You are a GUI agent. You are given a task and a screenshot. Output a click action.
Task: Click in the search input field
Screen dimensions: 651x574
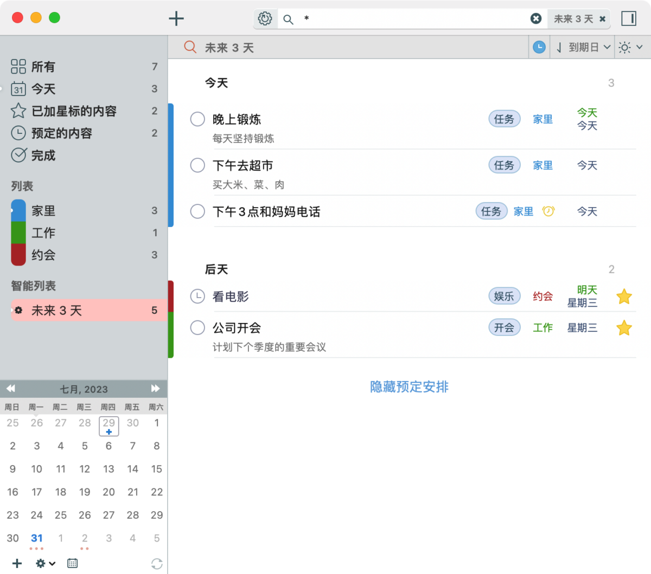pyautogui.click(x=412, y=18)
